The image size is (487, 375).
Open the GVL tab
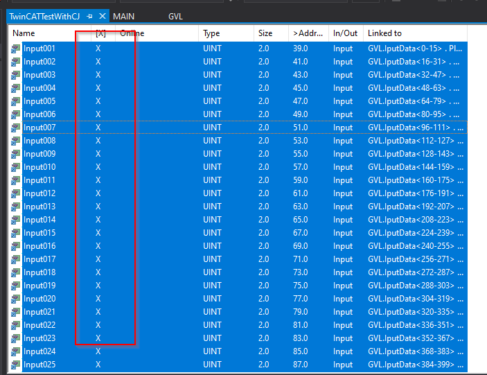pos(175,17)
